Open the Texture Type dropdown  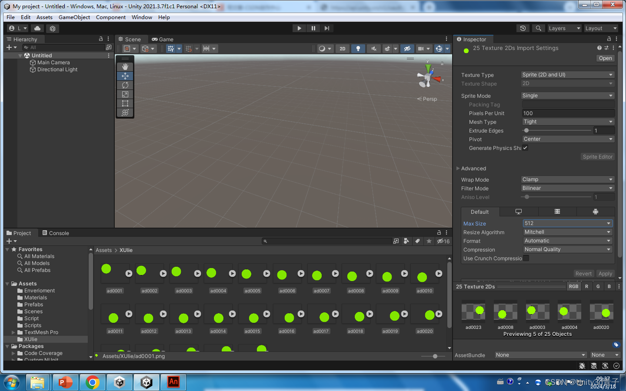(567, 75)
